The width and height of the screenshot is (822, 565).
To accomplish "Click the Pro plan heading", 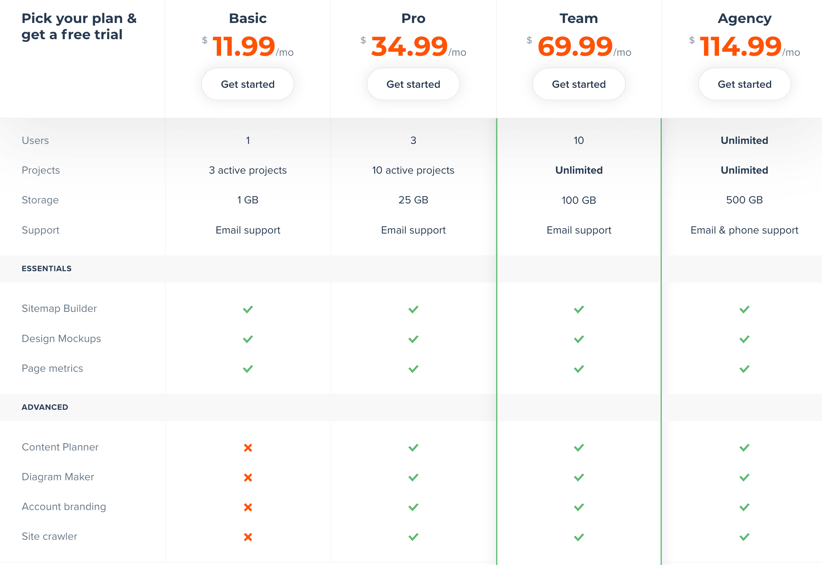I will tap(413, 18).
